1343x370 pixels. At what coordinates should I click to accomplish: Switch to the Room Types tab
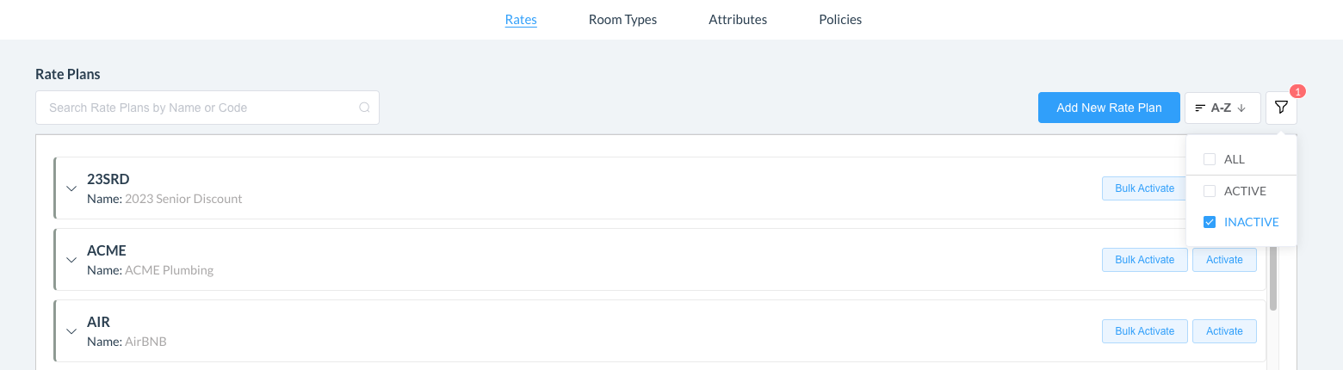pos(622,19)
